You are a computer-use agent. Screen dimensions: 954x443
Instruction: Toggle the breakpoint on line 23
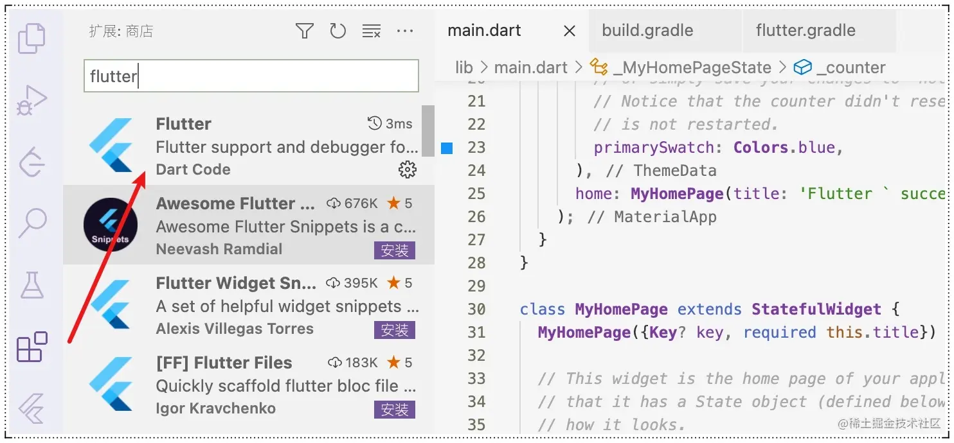[x=448, y=148]
